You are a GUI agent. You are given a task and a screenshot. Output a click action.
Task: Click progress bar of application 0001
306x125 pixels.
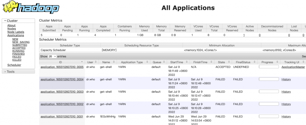pyautogui.click(x=269, y=116)
